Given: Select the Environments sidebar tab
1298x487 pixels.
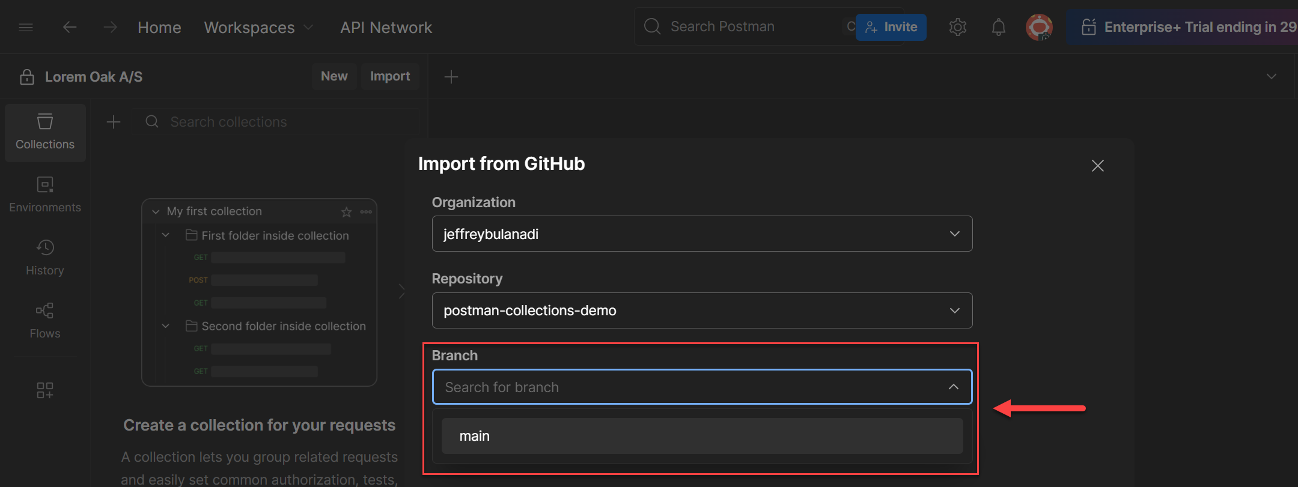Looking at the screenshot, I should click(x=45, y=195).
